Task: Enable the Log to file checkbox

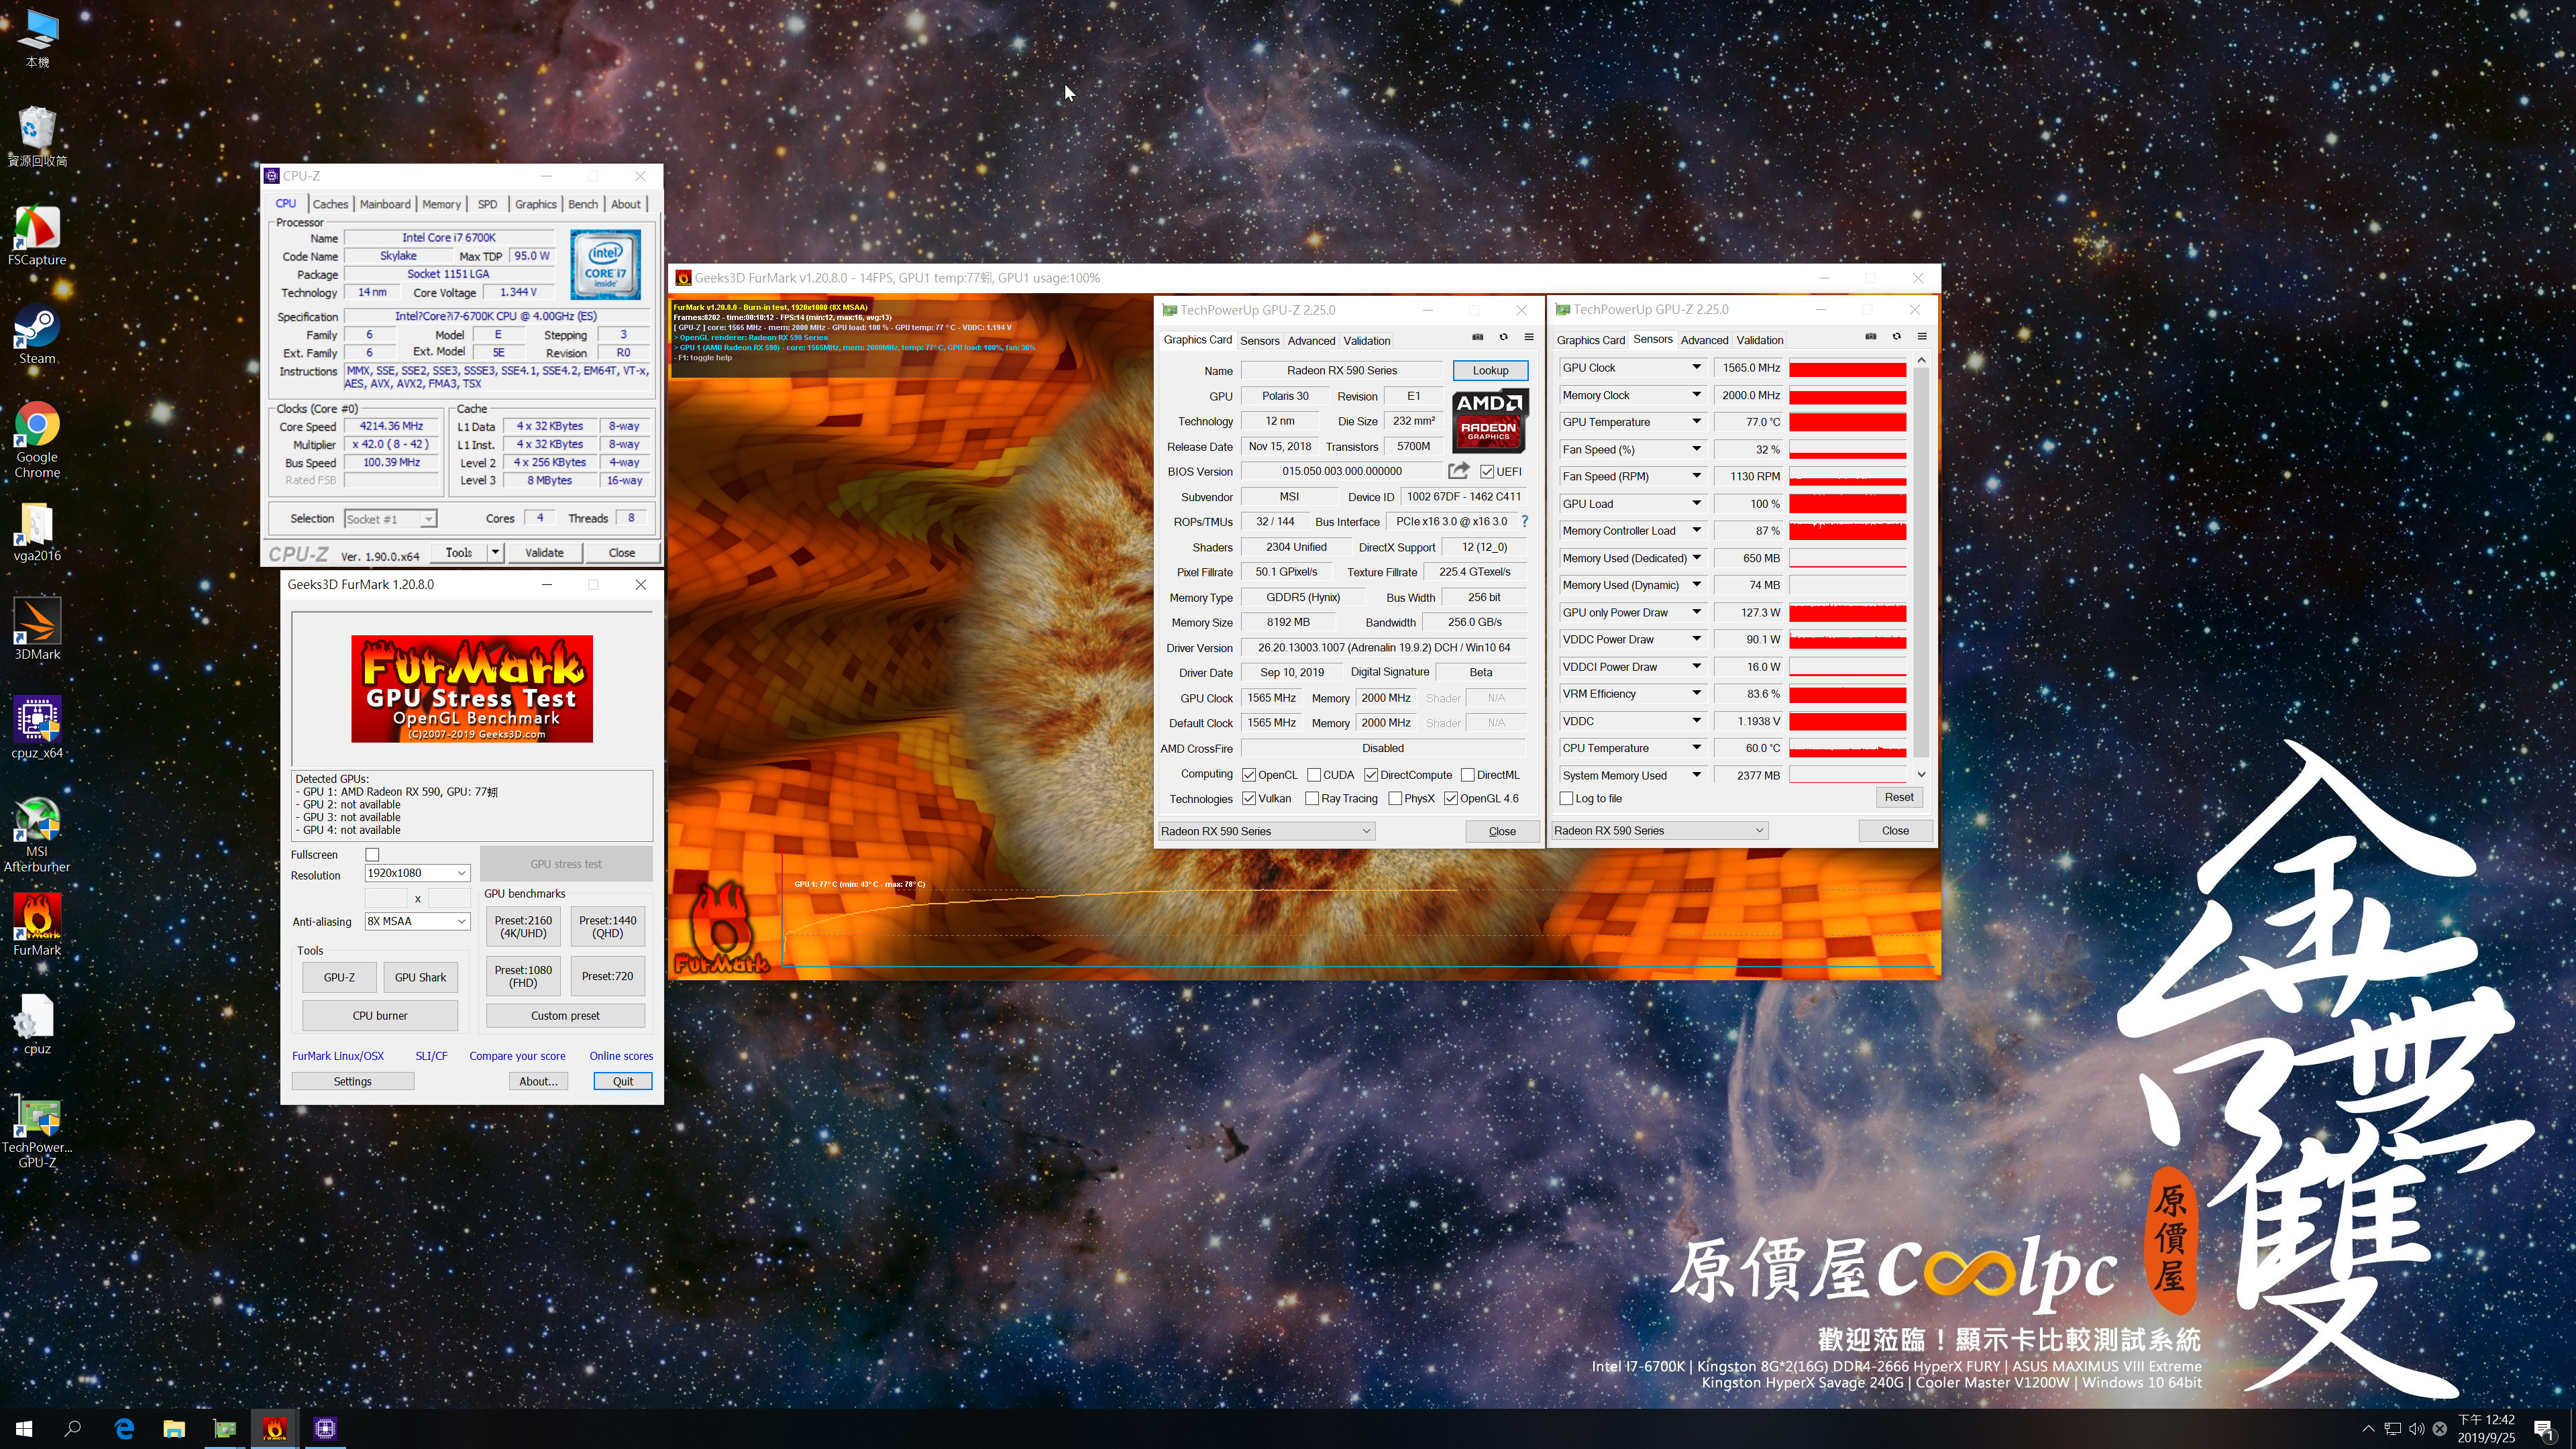Action: point(1566,798)
